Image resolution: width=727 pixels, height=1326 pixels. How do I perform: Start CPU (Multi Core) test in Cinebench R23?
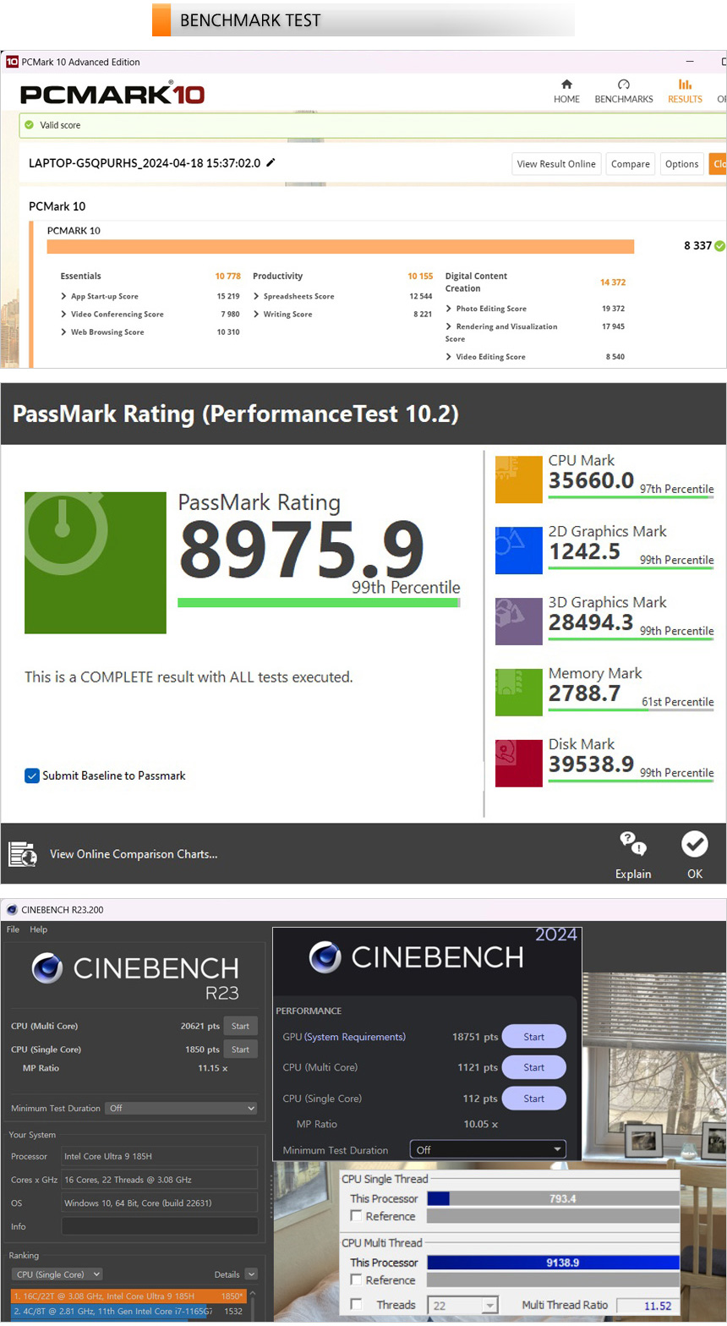coord(241,1026)
